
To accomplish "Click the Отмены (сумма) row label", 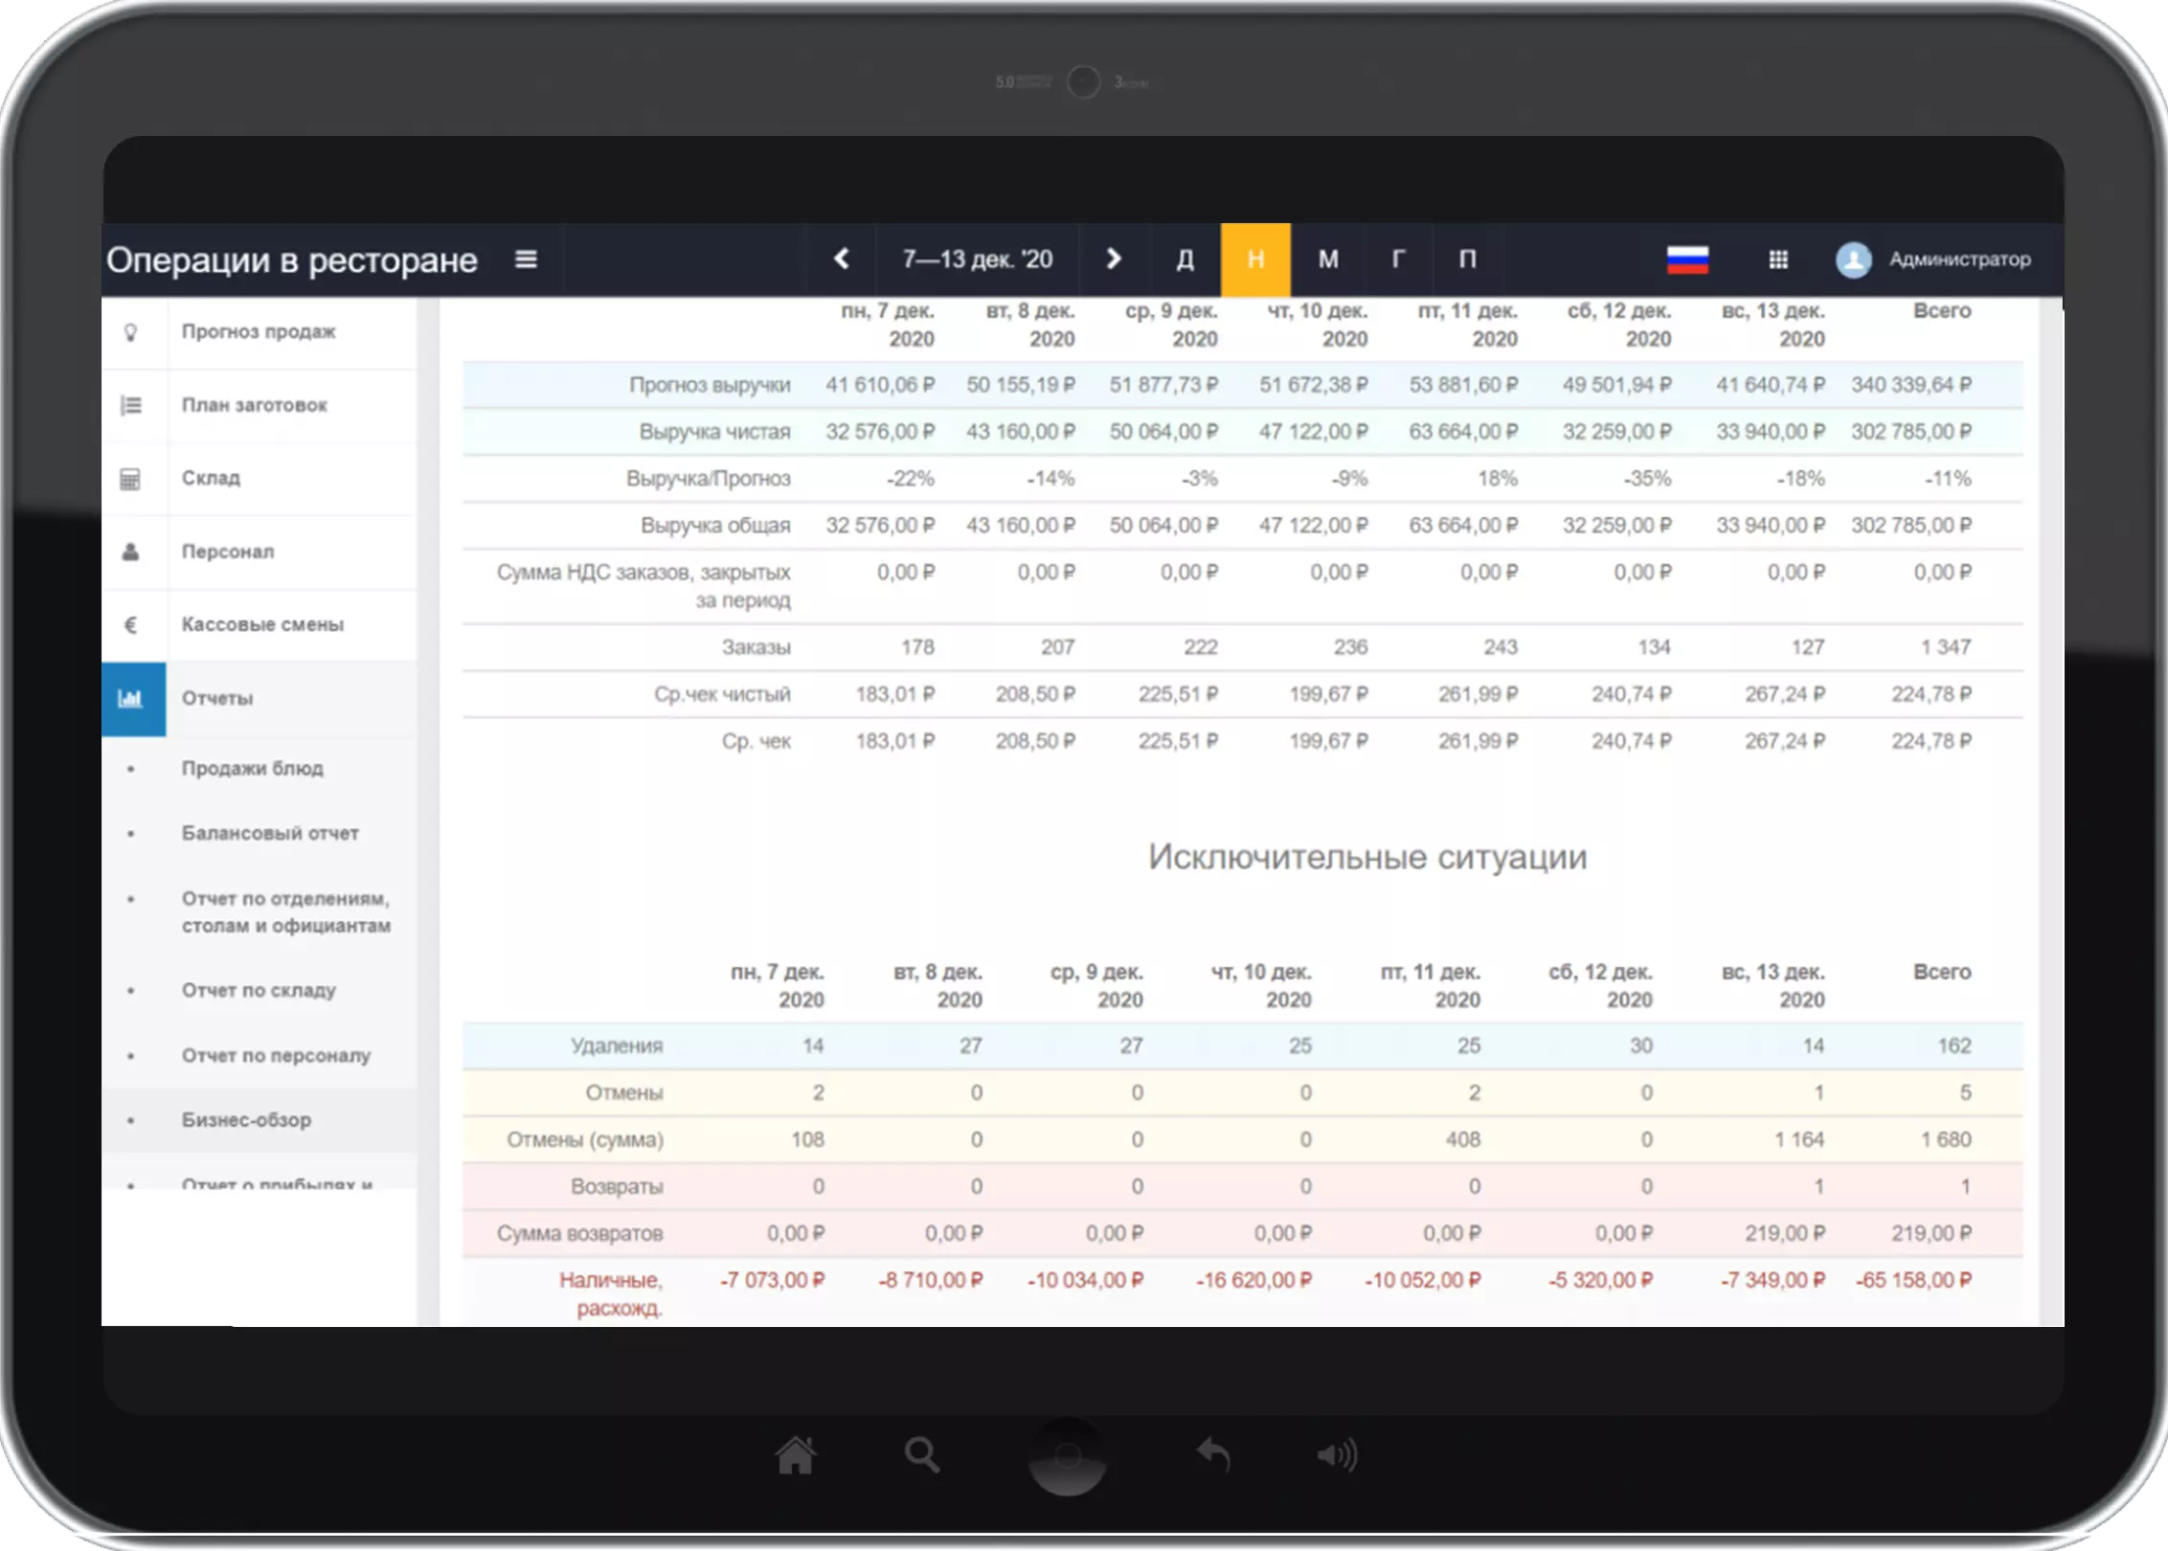I will [585, 1139].
